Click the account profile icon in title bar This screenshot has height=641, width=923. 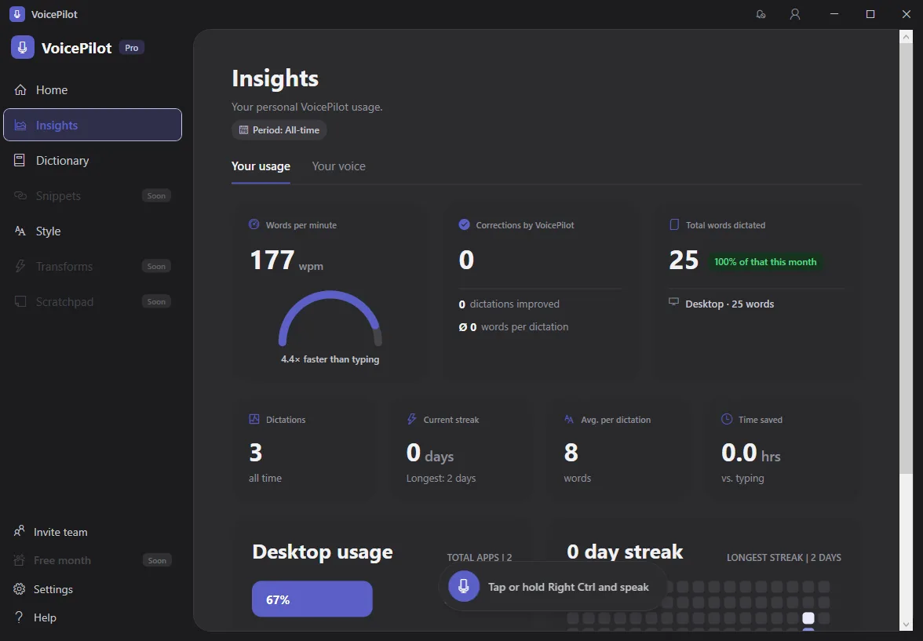click(794, 14)
